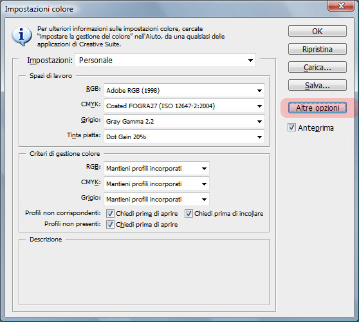Click the OK button
359x322 pixels.
point(317,31)
